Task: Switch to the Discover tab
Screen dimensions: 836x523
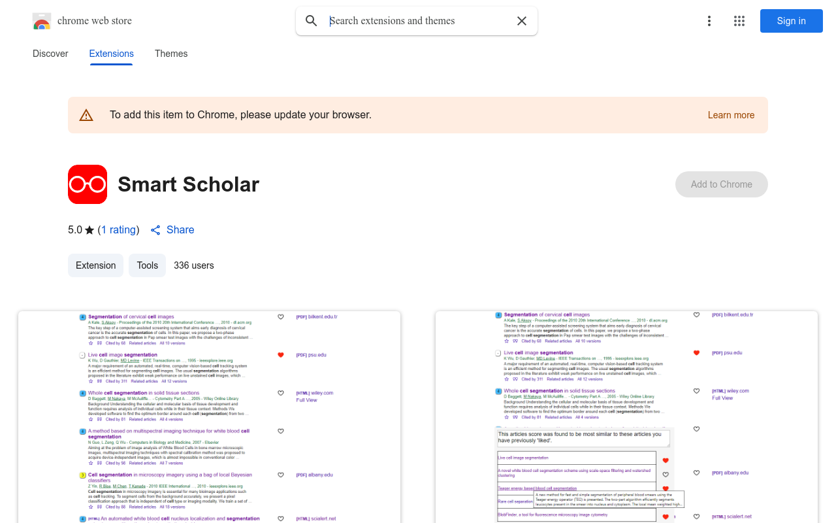Action: point(50,54)
